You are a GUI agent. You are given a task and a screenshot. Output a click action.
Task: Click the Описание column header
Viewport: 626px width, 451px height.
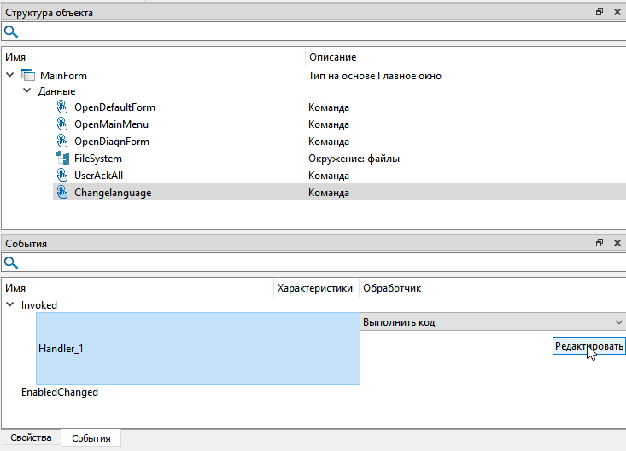tap(332, 57)
